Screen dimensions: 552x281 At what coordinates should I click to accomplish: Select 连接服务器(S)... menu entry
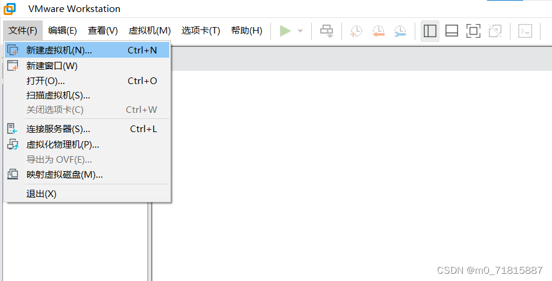[x=87, y=129]
